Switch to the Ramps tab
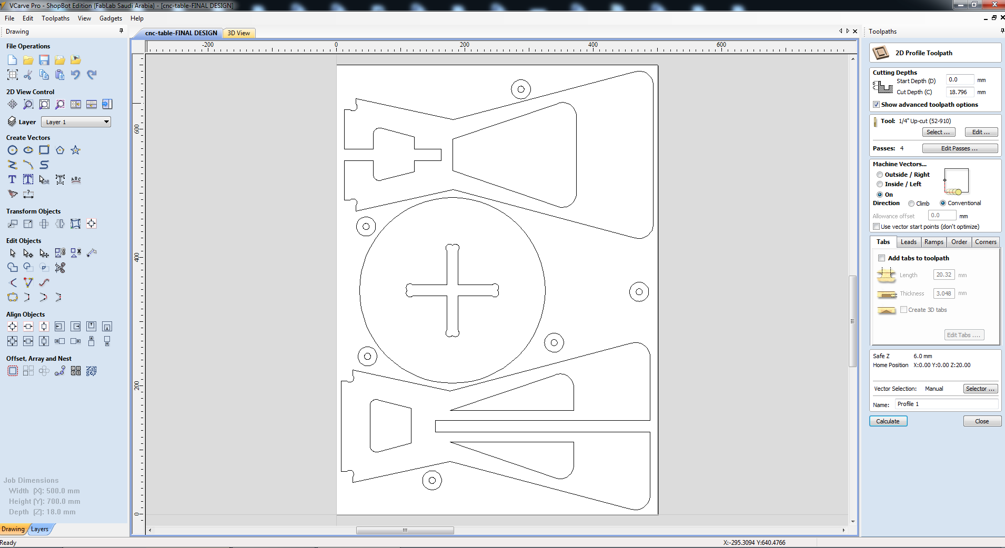The height and width of the screenshot is (548, 1005). point(934,242)
